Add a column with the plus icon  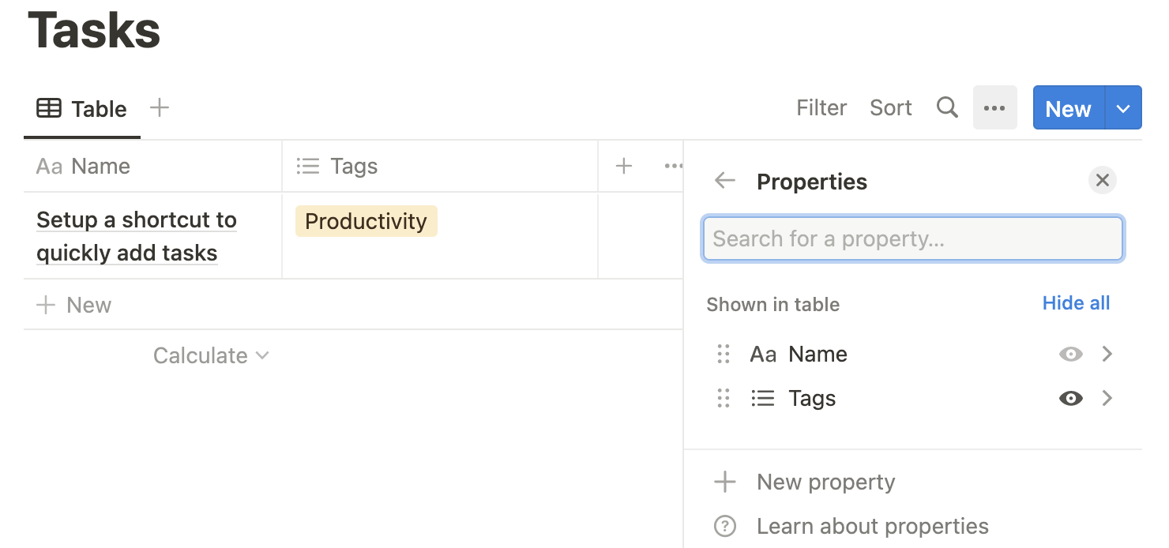(x=624, y=166)
